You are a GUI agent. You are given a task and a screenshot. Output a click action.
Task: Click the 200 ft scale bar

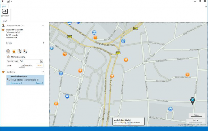(x=195, y=121)
